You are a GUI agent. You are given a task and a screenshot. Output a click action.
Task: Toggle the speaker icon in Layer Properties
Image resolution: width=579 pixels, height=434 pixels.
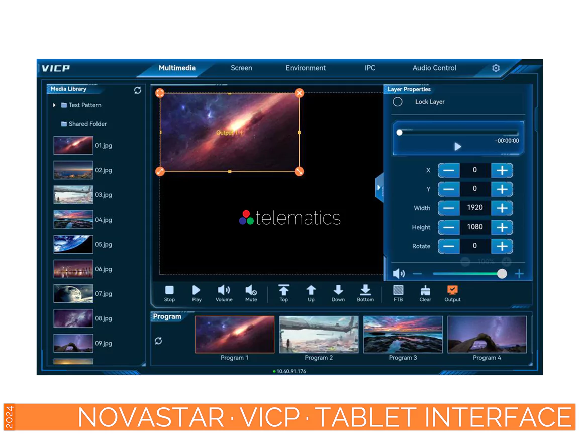tap(399, 274)
